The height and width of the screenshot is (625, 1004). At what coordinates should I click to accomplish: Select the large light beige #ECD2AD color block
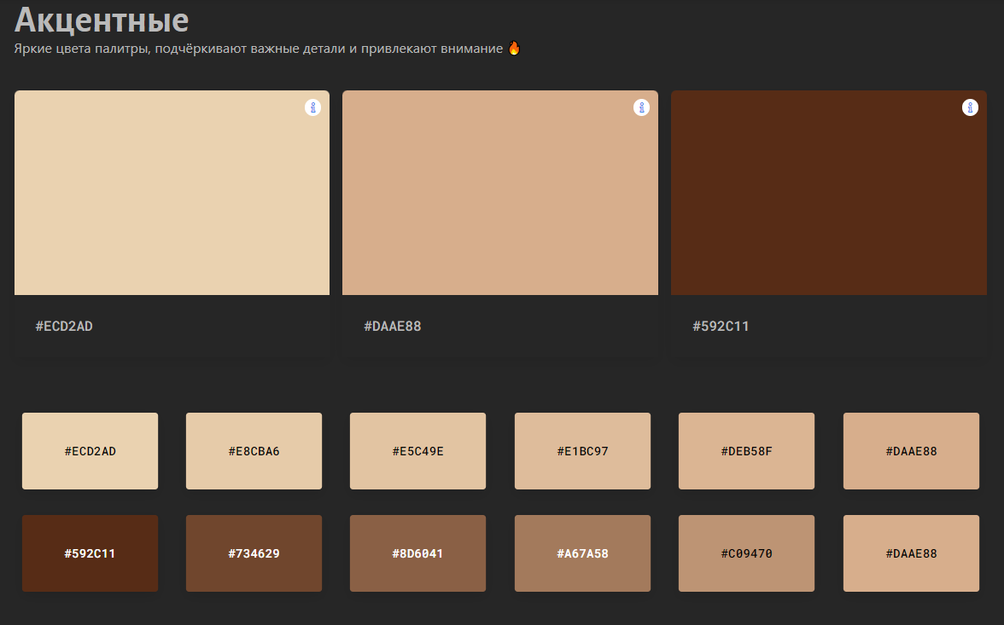tap(172, 193)
